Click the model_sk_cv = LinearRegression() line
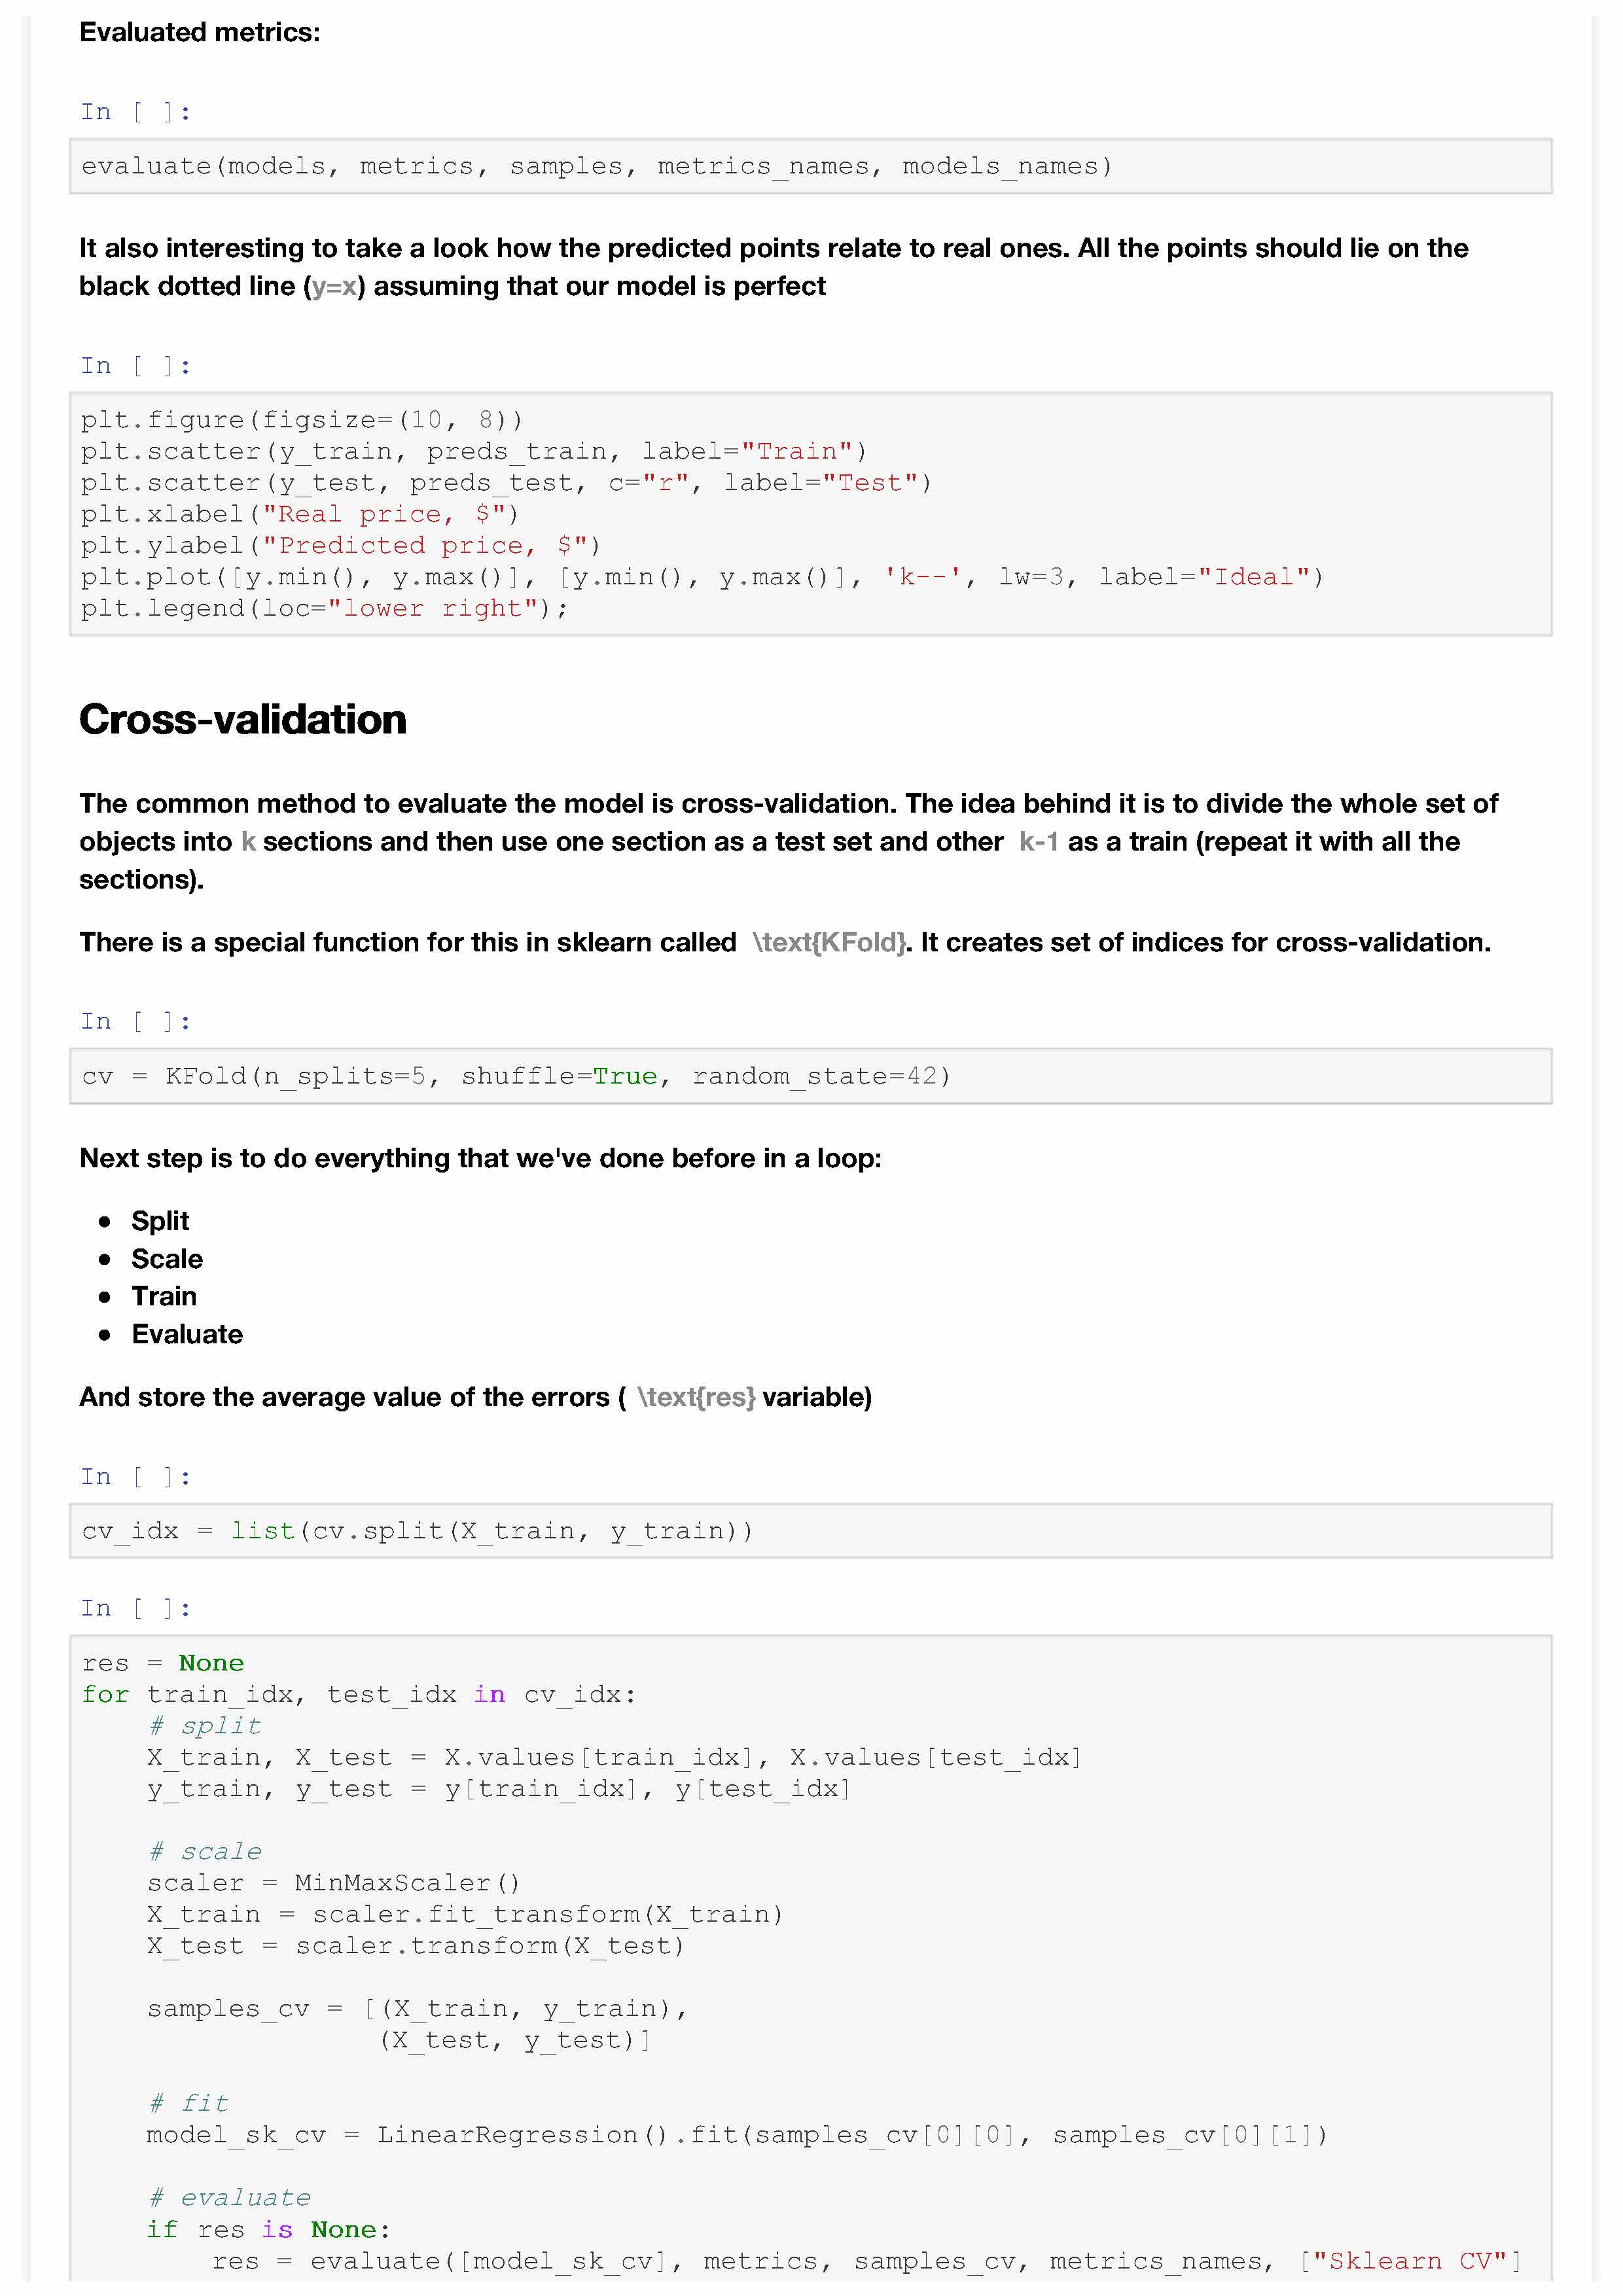The height and width of the screenshot is (2296, 1623). pos(736,2135)
